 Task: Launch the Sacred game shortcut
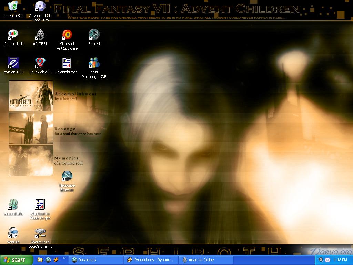point(94,35)
